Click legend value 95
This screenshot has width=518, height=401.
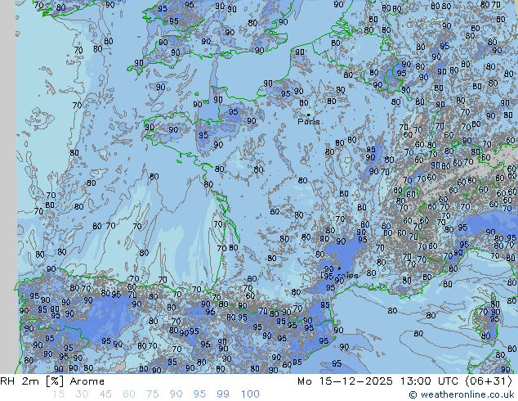[x=199, y=394]
